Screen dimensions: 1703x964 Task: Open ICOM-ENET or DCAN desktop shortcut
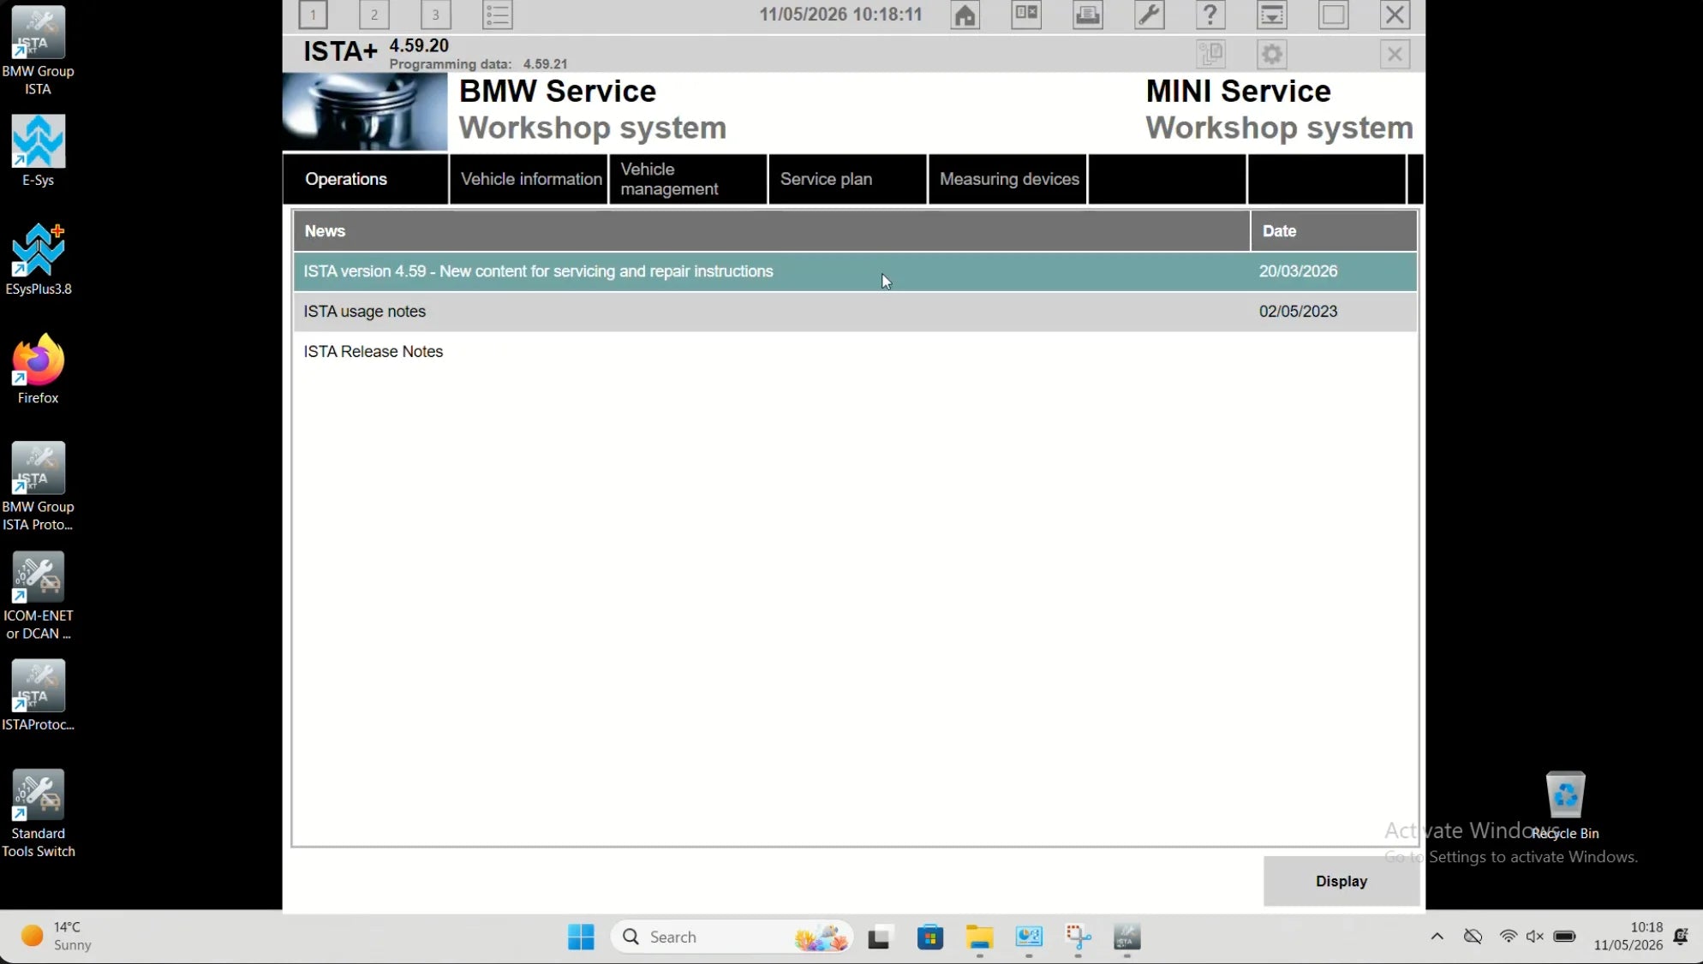(38, 595)
